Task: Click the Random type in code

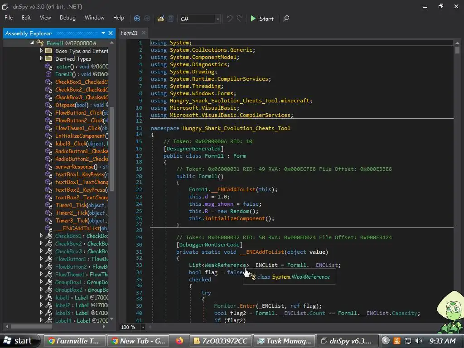Action: [x=240, y=211]
